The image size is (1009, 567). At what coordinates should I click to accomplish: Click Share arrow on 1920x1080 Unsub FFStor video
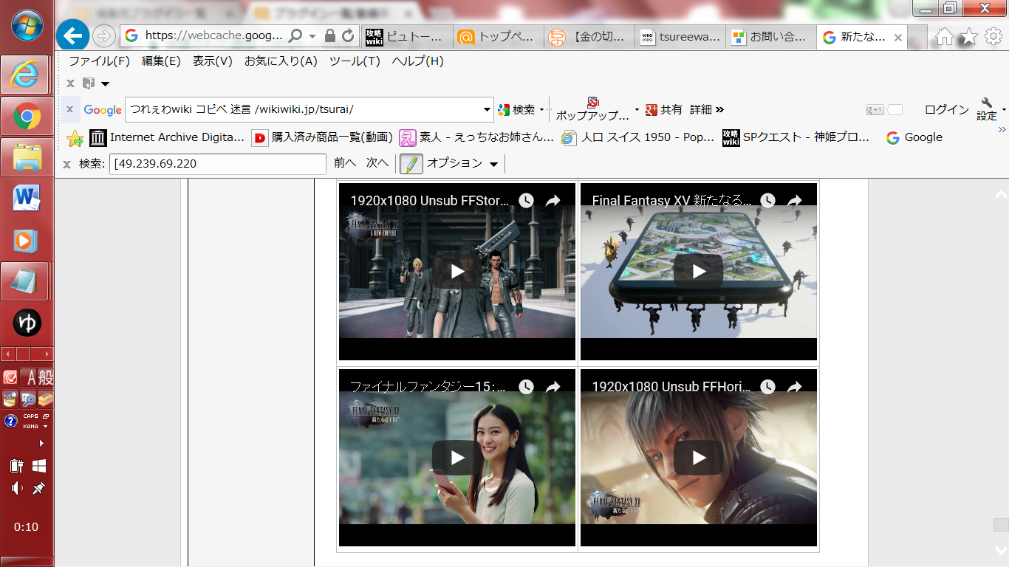553,200
